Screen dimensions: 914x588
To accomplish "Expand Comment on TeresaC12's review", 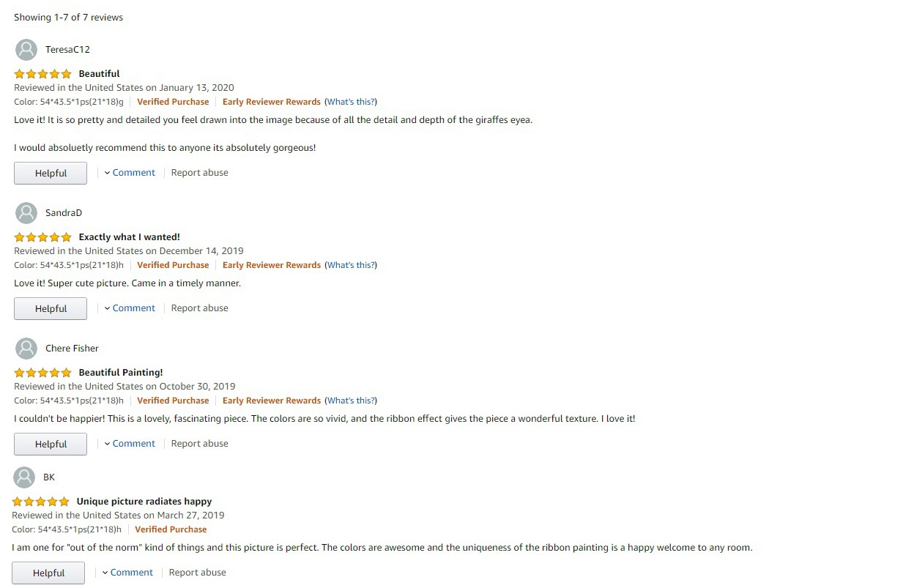I will click(x=130, y=173).
